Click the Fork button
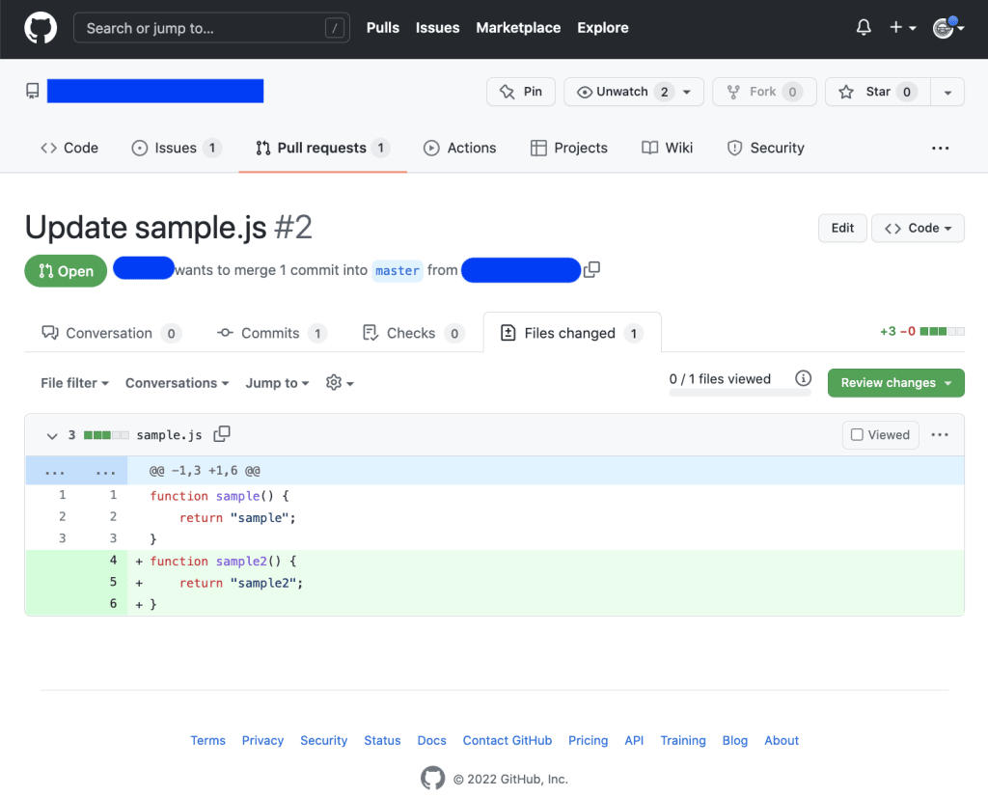 pos(764,92)
